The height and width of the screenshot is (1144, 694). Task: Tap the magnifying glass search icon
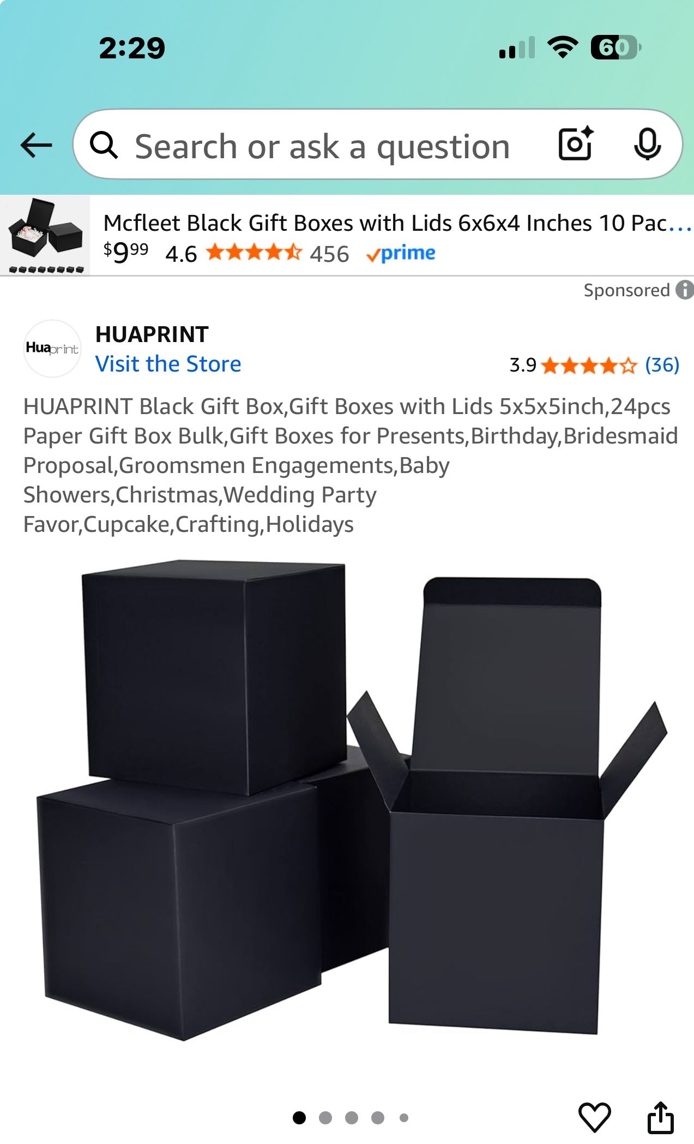(104, 145)
